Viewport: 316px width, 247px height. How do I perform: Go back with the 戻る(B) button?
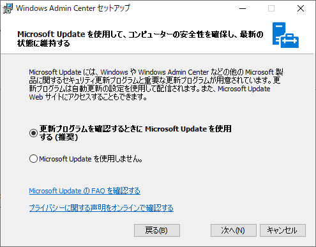(157, 230)
